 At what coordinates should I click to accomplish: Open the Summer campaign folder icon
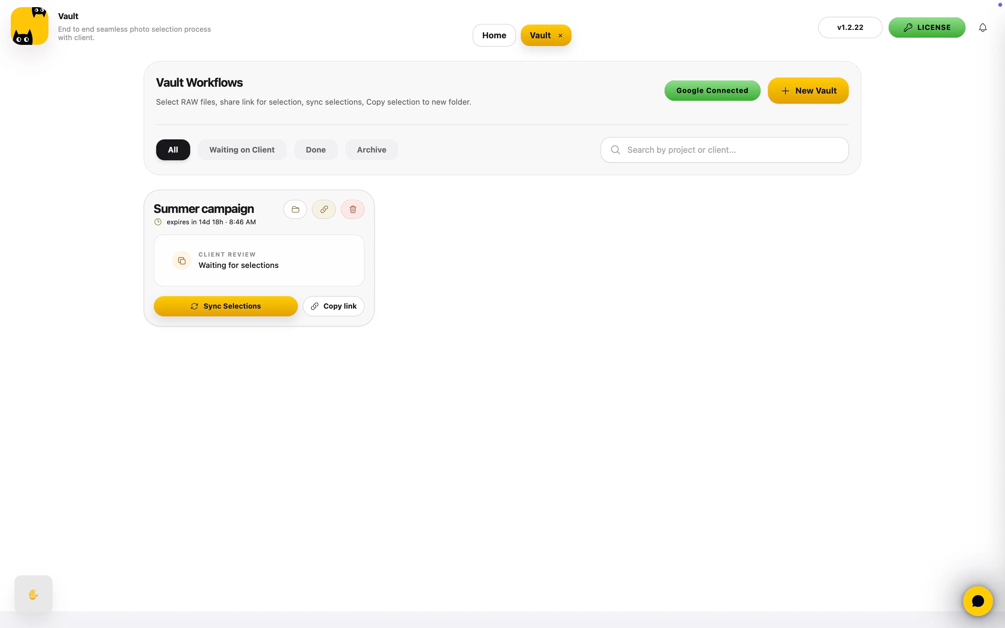pos(295,209)
